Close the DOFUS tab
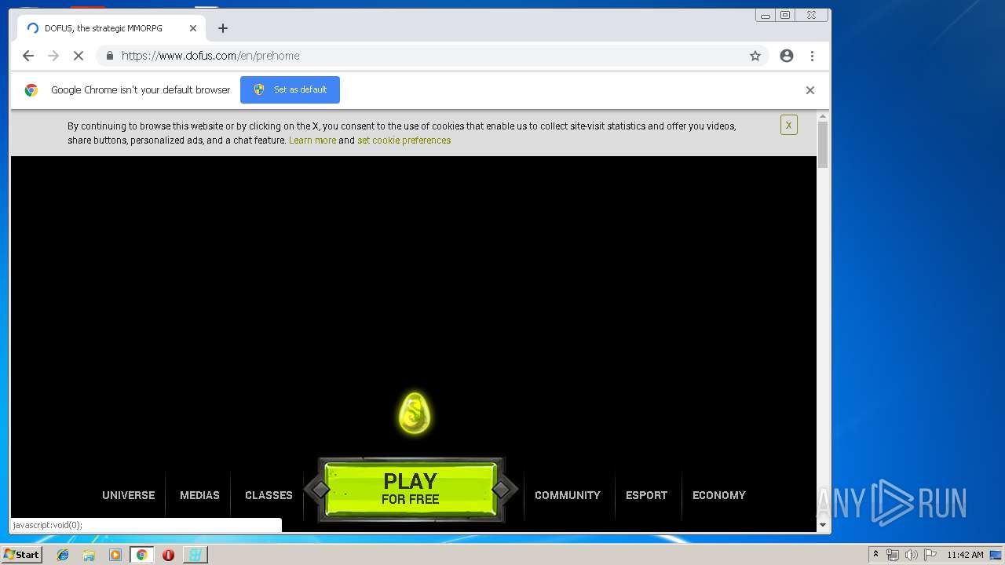The height and width of the screenshot is (565, 1005). [x=193, y=28]
